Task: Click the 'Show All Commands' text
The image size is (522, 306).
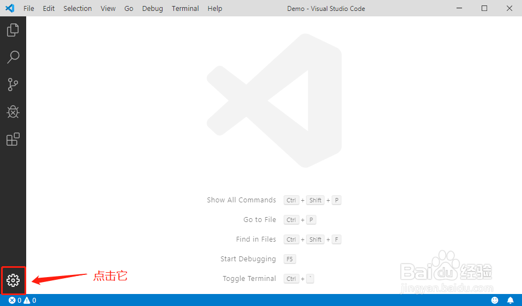Action: click(x=241, y=200)
